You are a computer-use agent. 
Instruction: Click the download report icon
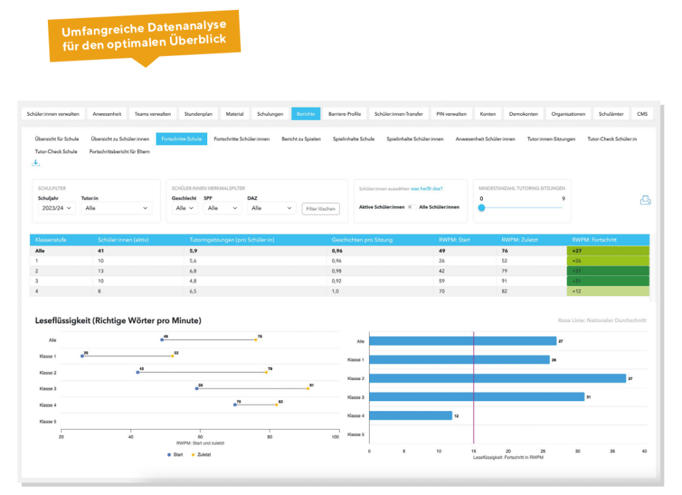coord(36,163)
